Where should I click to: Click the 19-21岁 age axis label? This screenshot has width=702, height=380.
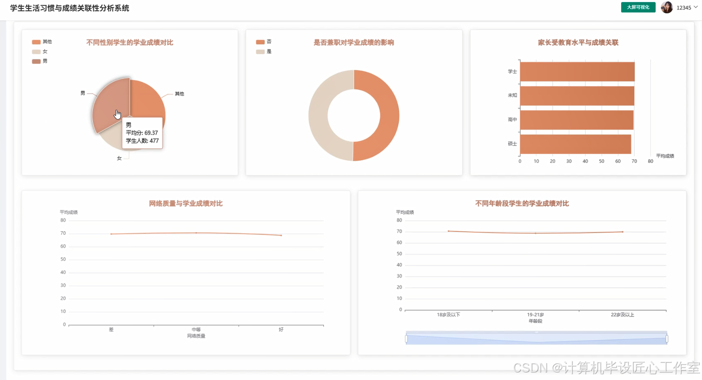(x=535, y=315)
